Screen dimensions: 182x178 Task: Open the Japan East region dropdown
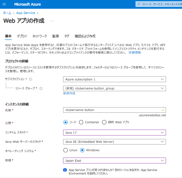click(115, 161)
